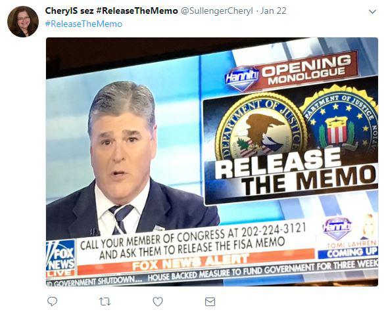Click the Fox News Live logo in photo
Screen dimensions: 384x312
click(x=60, y=259)
